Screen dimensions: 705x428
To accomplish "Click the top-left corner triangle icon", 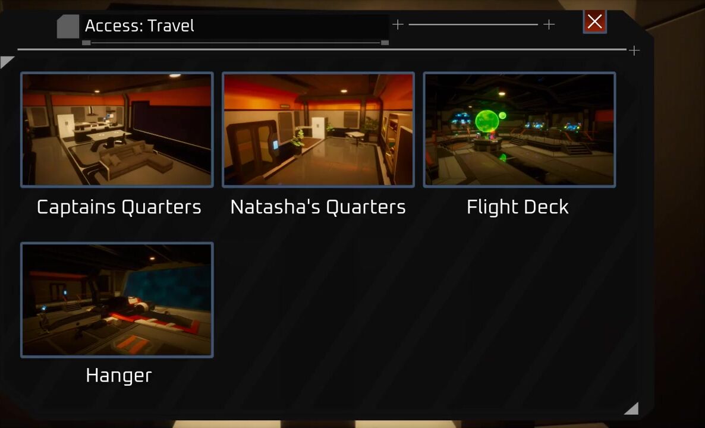I will coord(7,61).
